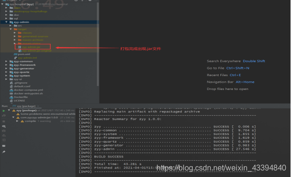Click the eye filter icon in the Run toolbar

tap(4, 126)
